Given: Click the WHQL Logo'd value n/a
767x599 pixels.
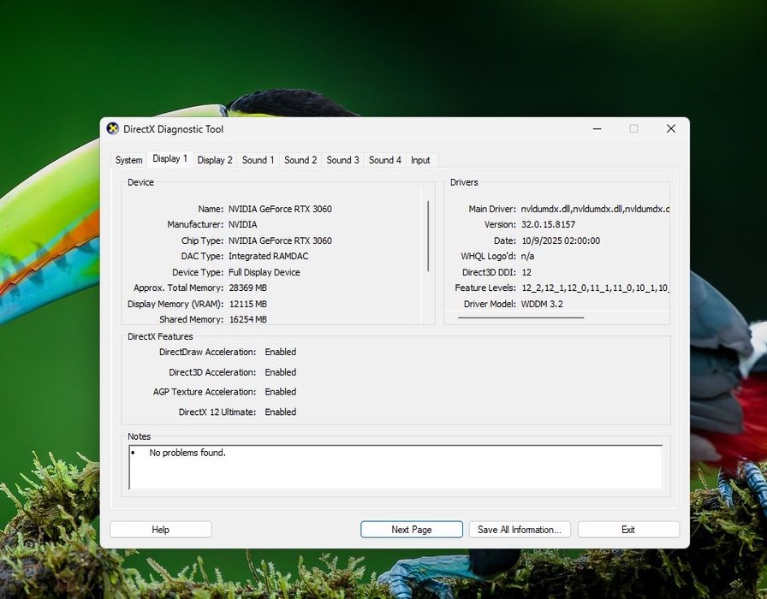Looking at the screenshot, I should [x=527, y=256].
